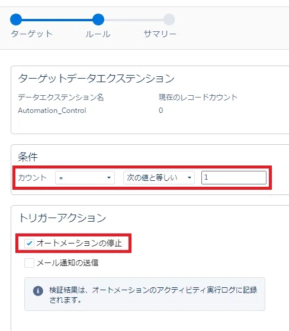Click the ターゲットデータエクステンション heading

point(97,78)
